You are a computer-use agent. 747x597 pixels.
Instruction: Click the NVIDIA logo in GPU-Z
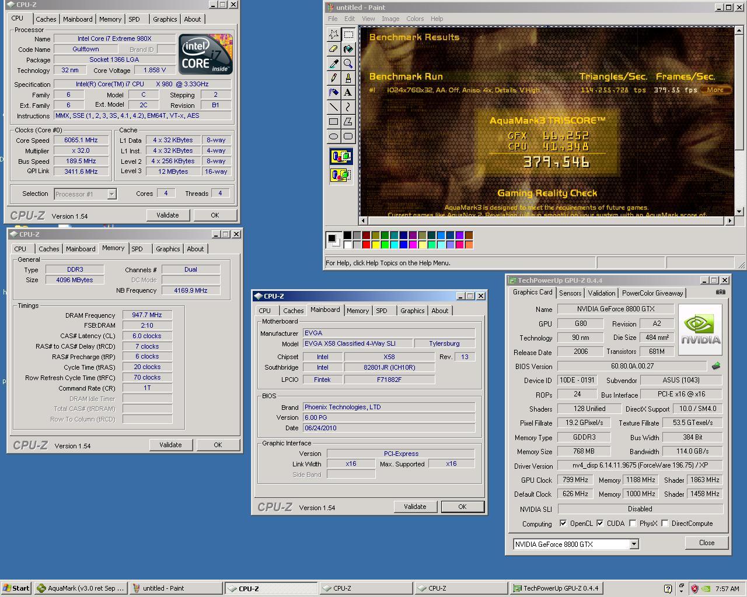700,329
